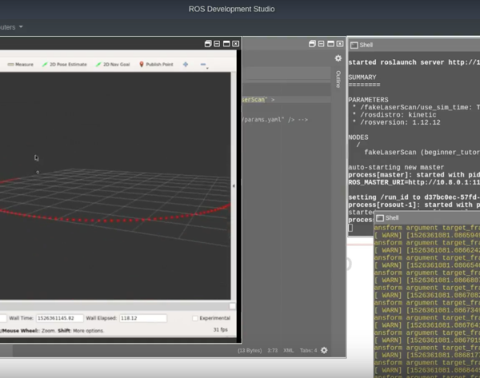Viewport: 480px width, 378px height.
Task: Close the code editor window
Action: point(340,44)
